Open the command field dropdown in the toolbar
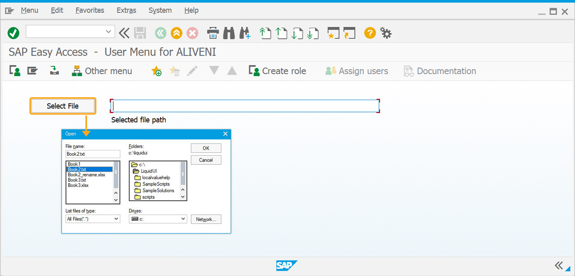 pos(108,32)
